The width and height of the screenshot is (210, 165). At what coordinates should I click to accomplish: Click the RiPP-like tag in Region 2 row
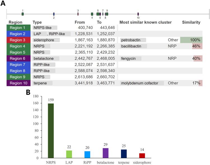tap(59, 34)
